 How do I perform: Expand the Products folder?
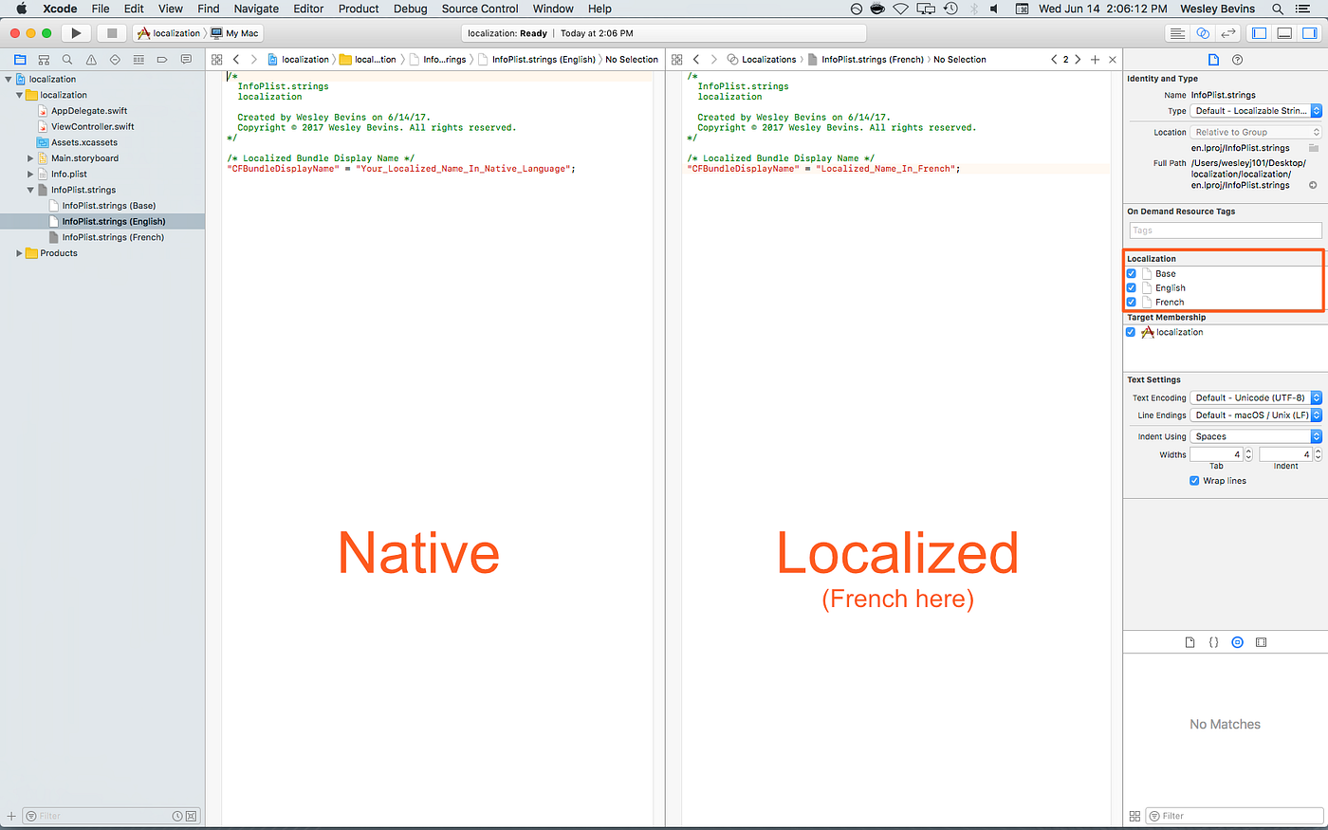coord(17,252)
